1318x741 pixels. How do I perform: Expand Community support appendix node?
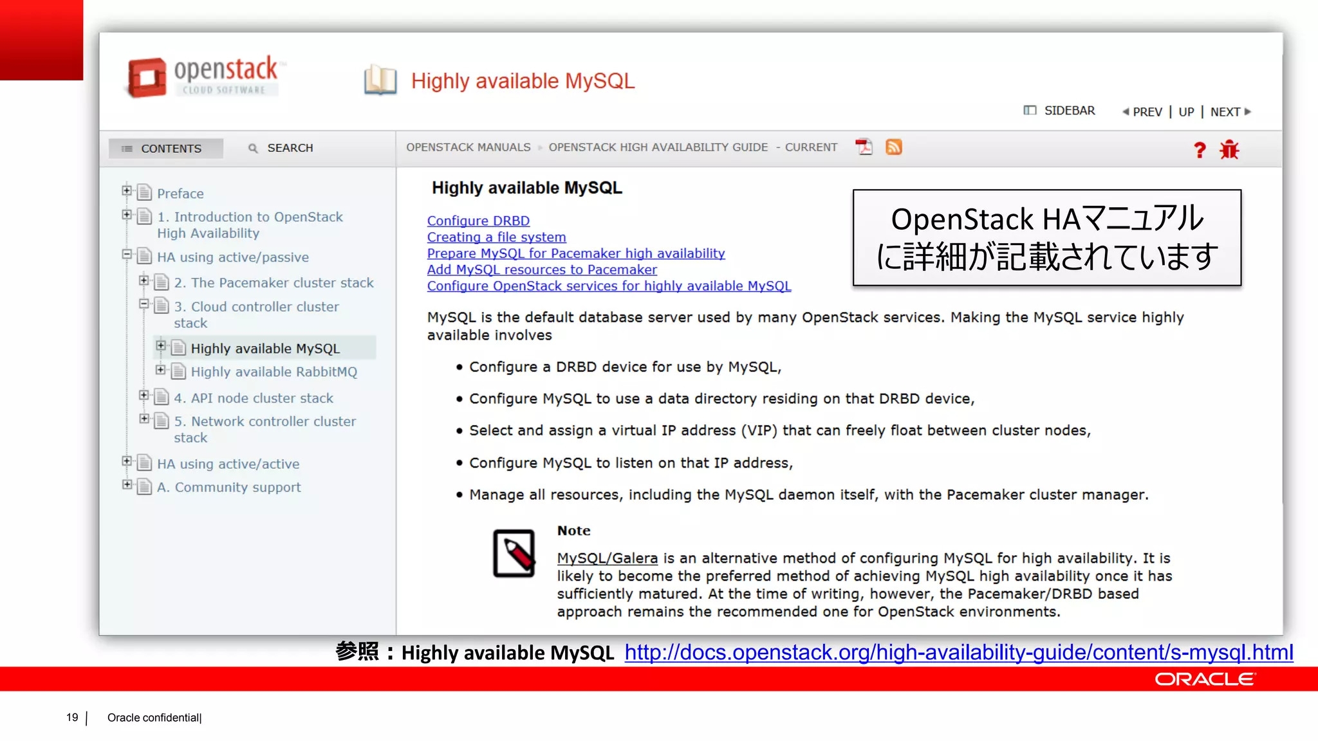tap(127, 484)
